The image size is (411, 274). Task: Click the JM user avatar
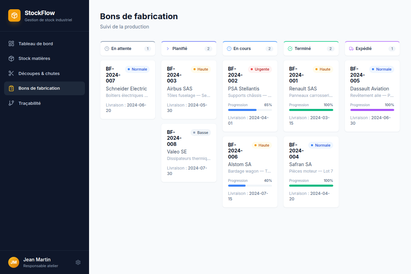coord(14,262)
